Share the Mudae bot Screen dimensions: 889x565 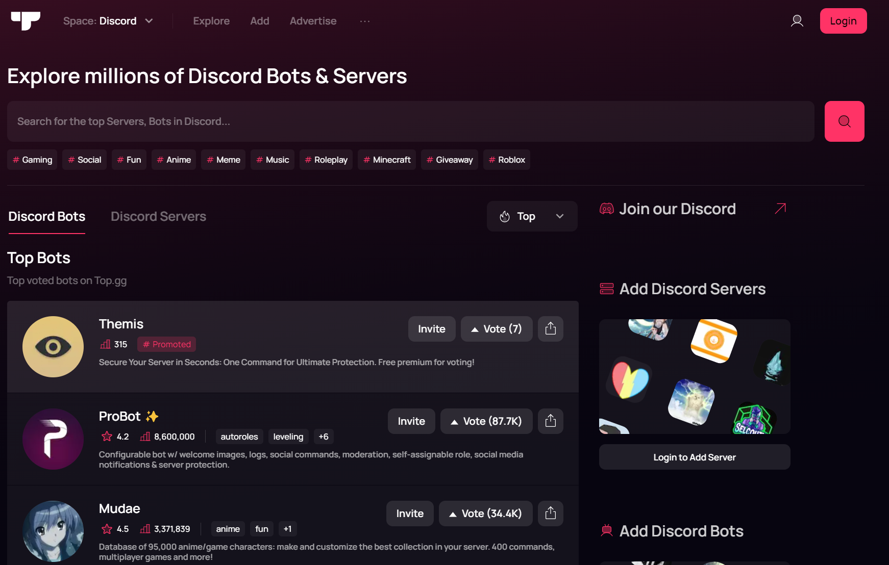[550, 513]
